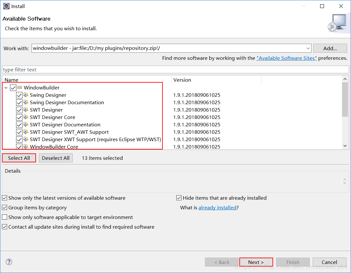This screenshot has width=351, height=273.
Task: Collapse the WindowBuilder tree node
Action: click(6, 88)
